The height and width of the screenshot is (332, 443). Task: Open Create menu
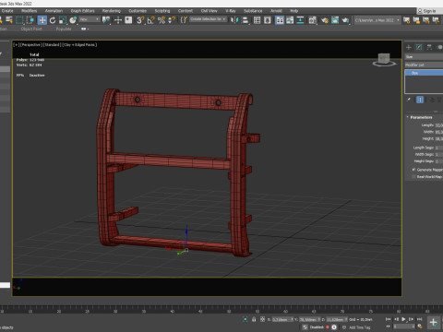7,11
